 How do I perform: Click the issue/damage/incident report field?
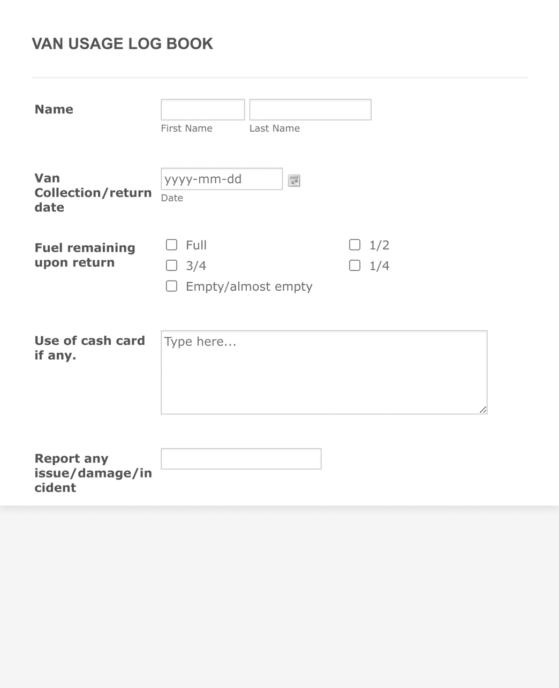click(x=240, y=458)
